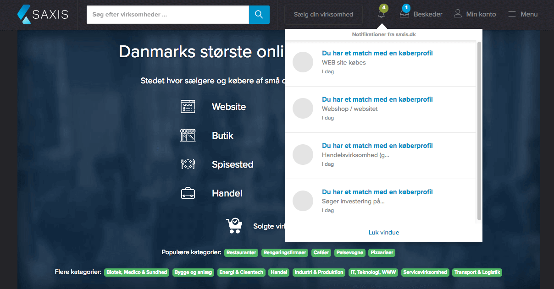Click the Min konto user icon
Viewport: 554px width, 289px height.
[458, 14]
